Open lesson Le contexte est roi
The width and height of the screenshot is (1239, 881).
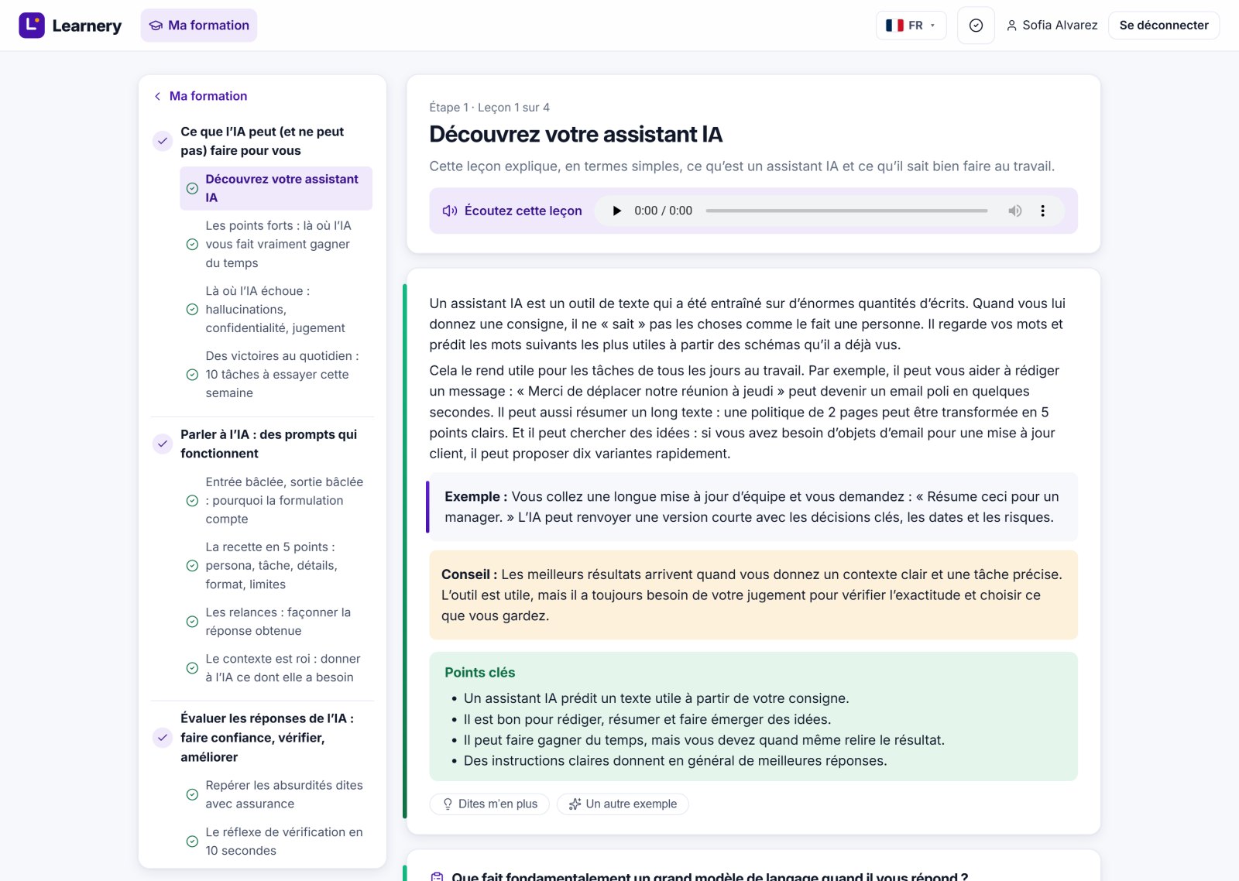coord(276,668)
